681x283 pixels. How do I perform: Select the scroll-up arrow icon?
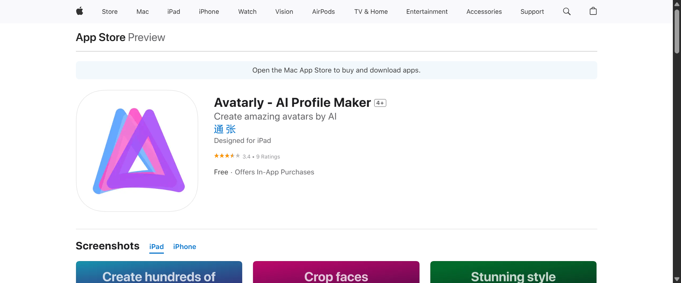(677, 4)
